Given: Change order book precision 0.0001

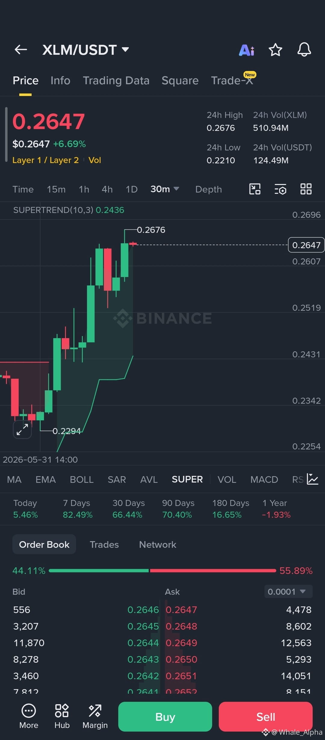Looking at the screenshot, I should coord(288,591).
